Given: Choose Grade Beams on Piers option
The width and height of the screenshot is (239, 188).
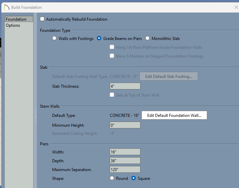Looking at the screenshot, I should click(99, 39).
